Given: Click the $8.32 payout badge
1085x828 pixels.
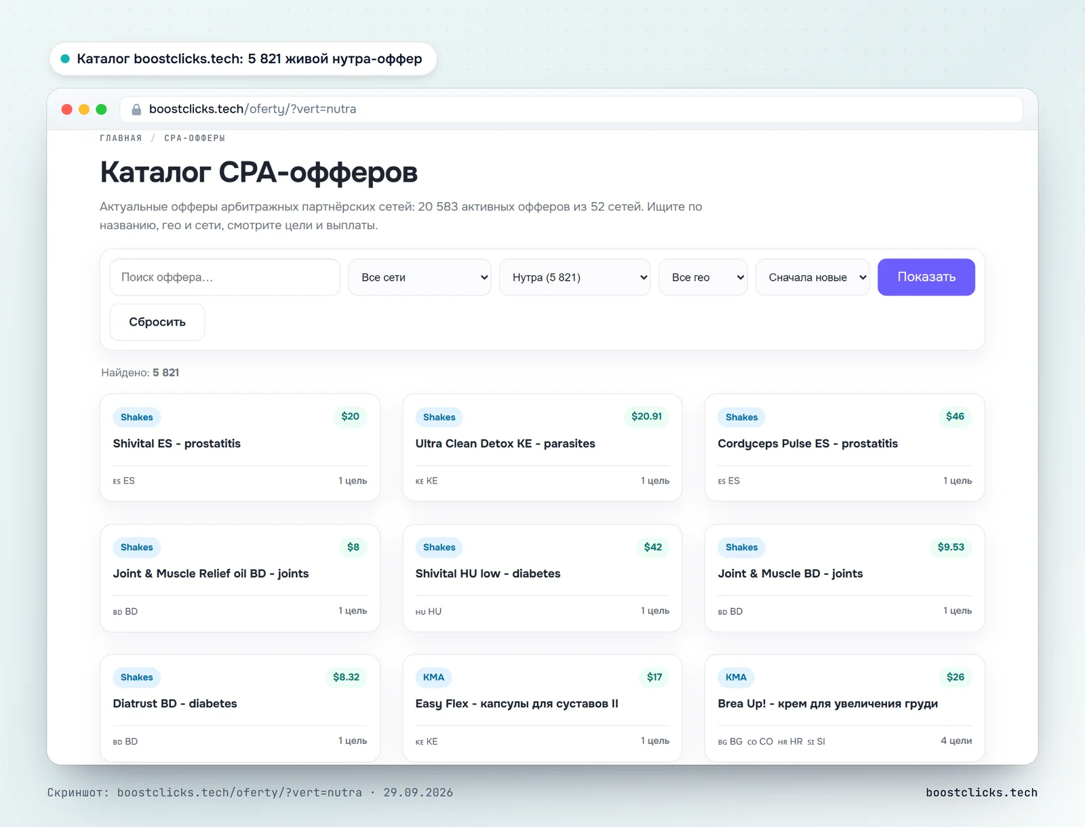Looking at the screenshot, I should [x=346, y=677].
